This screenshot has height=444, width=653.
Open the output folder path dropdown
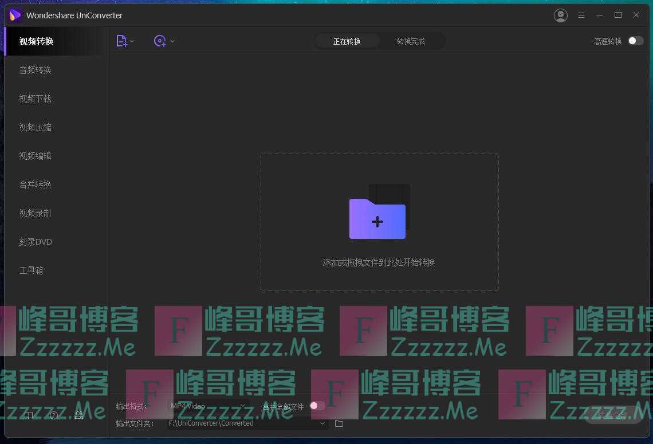point(322,423)
